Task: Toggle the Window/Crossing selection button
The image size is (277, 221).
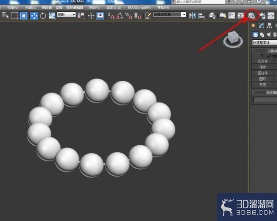Action: (x=23, y=16)
